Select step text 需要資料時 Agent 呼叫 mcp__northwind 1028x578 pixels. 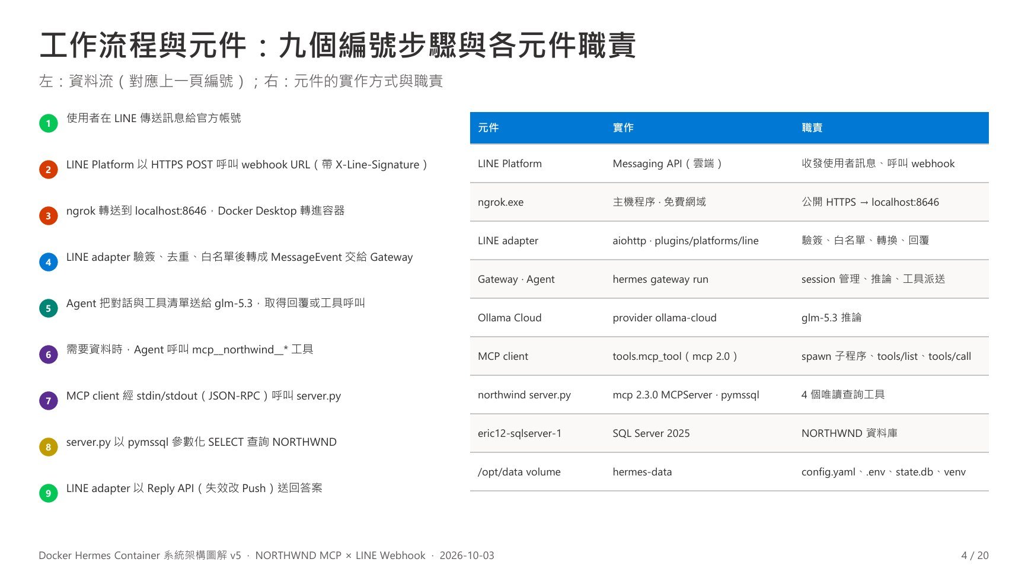tap(190, 349)
